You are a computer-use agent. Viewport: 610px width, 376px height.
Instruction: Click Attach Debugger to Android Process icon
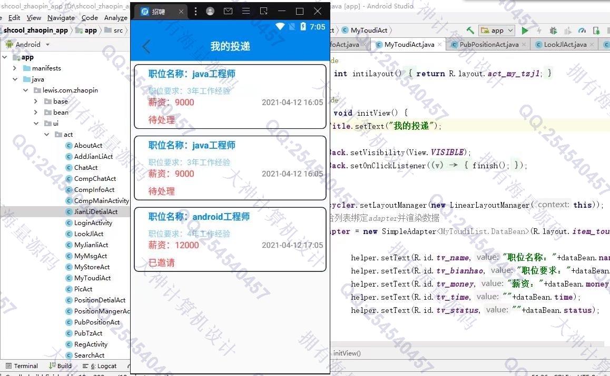596,31
